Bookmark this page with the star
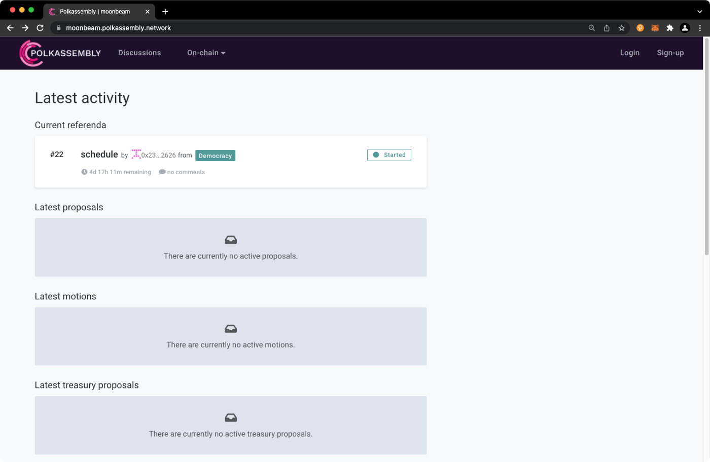Viewport: 710px width, 462px height. 621,28
